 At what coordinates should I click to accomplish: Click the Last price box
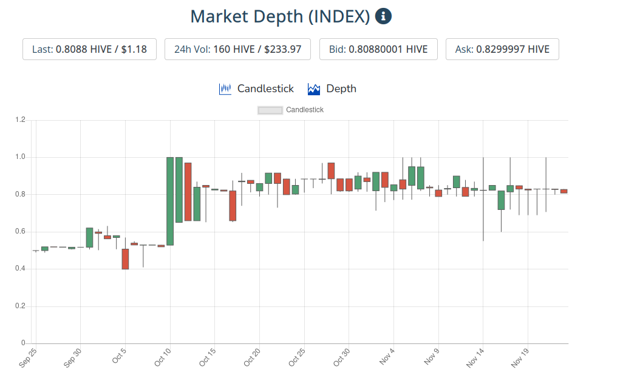[x=89, y=49]
